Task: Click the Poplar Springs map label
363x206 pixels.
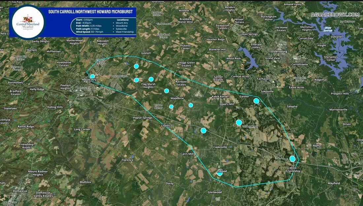Action: click(143, 118)
